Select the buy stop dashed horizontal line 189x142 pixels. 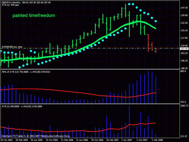tap(90, 48)
